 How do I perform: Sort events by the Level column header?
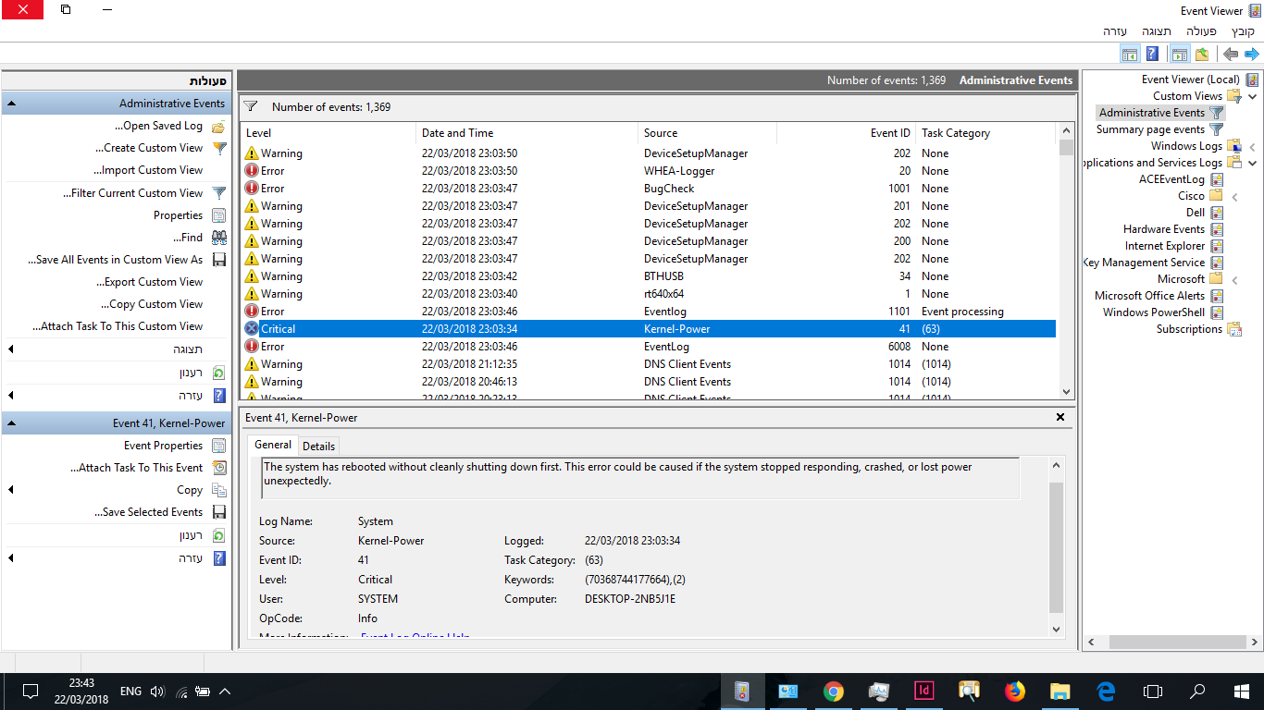328,133
